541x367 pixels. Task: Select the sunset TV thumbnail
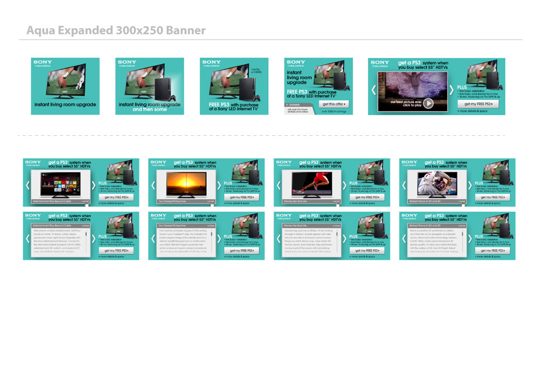(186, 185)
